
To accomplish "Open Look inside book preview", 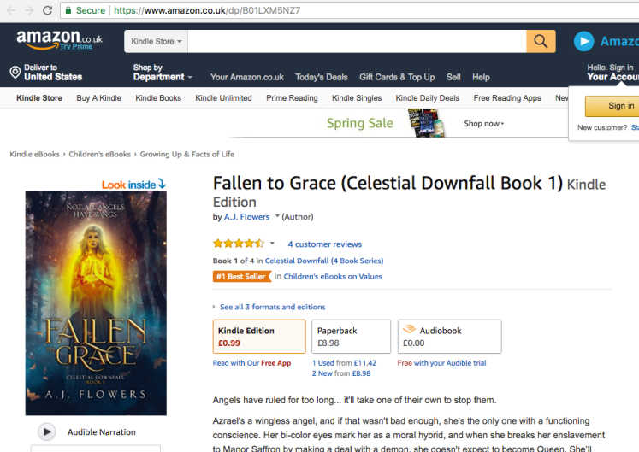I will (x=133, y=185).
